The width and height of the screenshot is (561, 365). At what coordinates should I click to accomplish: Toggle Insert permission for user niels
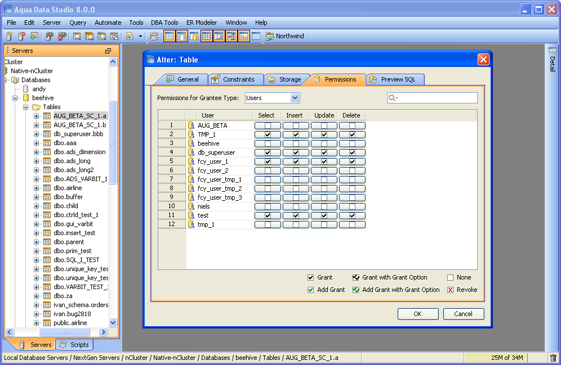click(x=296, y=207)
